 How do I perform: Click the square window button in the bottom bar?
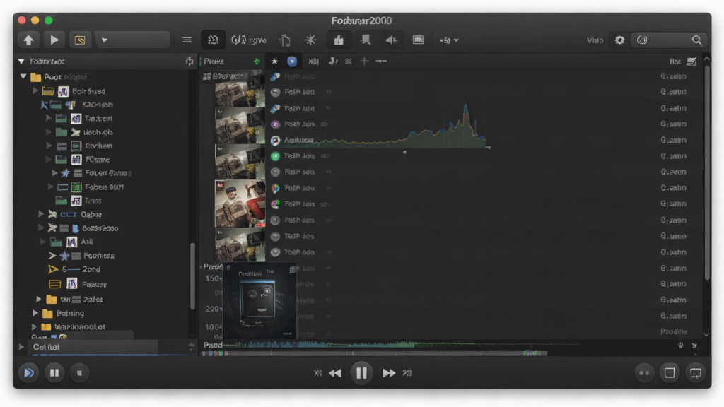coord(670,373)
